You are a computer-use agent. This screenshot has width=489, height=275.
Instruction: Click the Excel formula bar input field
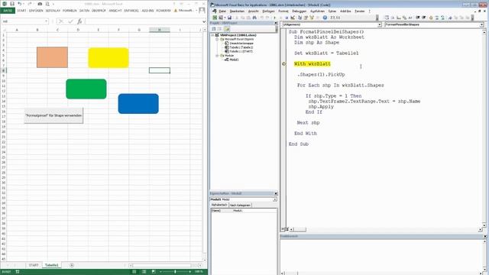[144, 21]
